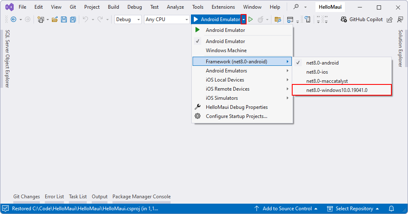Expand the iOS Remote Devices submenu
Viewport: 408px width, 214px height.
242,89
